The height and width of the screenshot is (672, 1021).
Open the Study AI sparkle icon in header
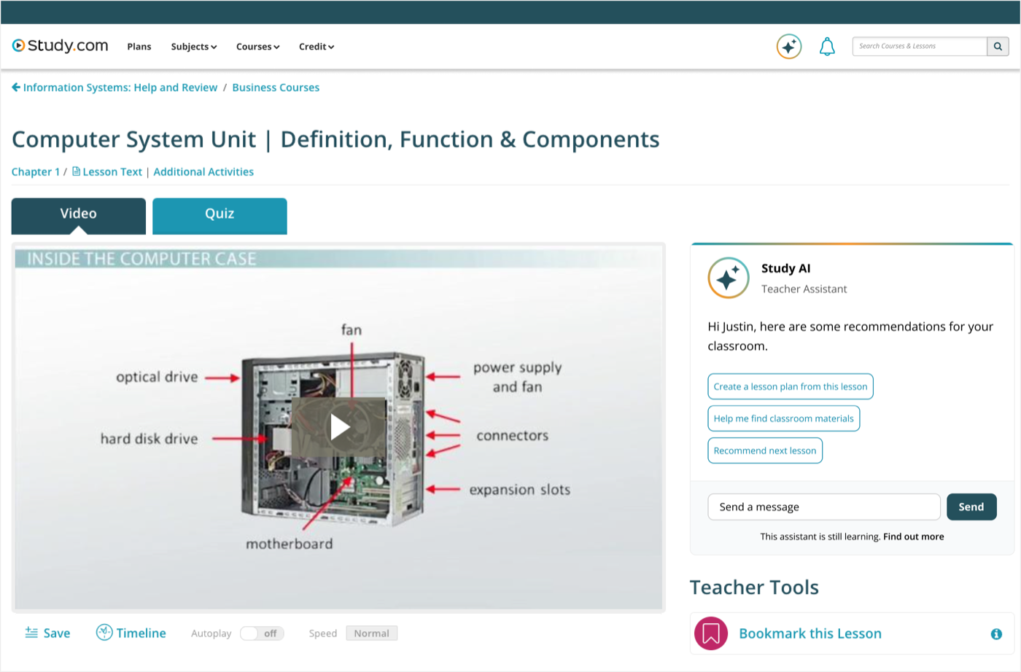pos(789,47)
